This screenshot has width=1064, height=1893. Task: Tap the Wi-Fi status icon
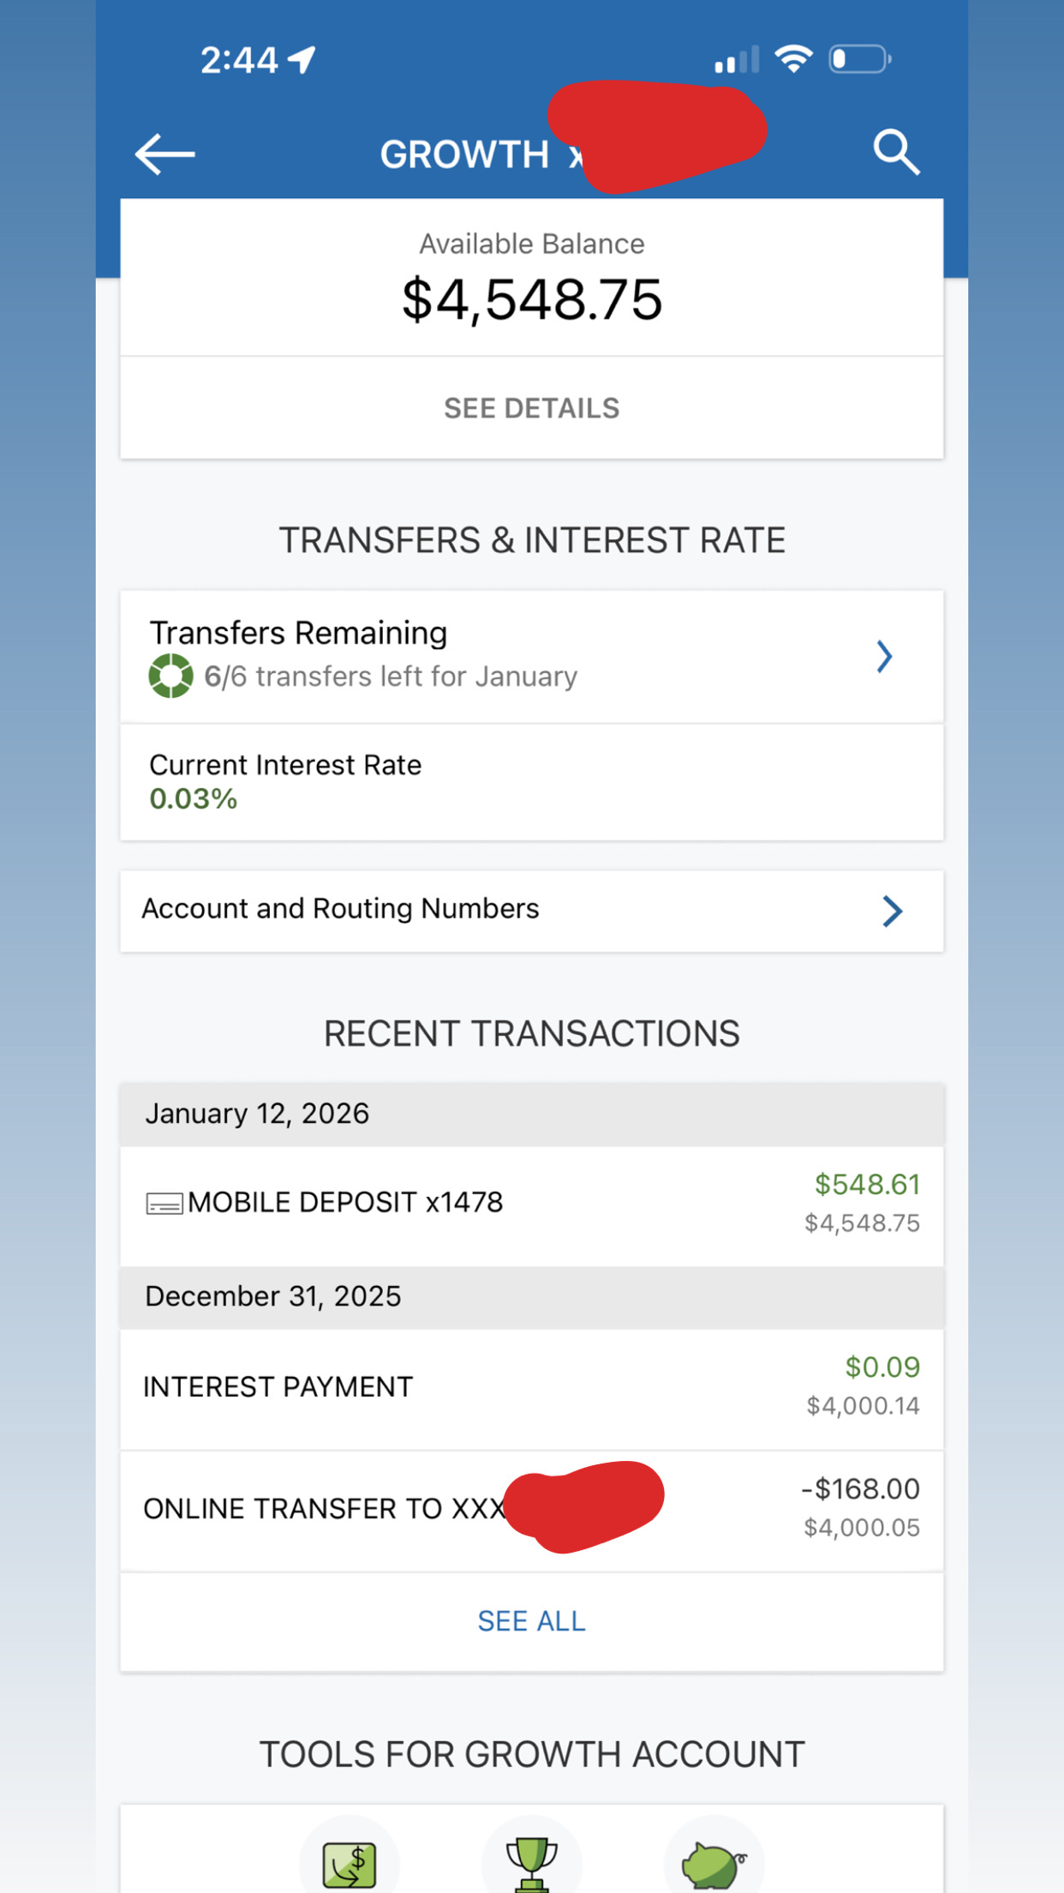tap(793, 58)
